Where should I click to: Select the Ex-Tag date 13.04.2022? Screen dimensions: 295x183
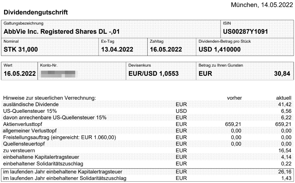(117, 49)
